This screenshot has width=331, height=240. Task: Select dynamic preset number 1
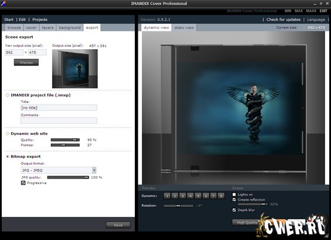pyautogui.click(x=167, y=196)
